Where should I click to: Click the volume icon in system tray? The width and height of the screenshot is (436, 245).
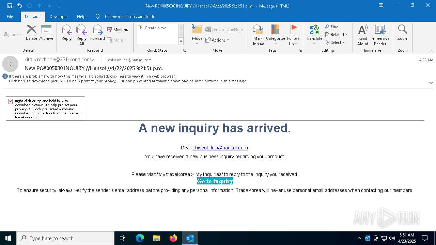(x=392, y=238)
